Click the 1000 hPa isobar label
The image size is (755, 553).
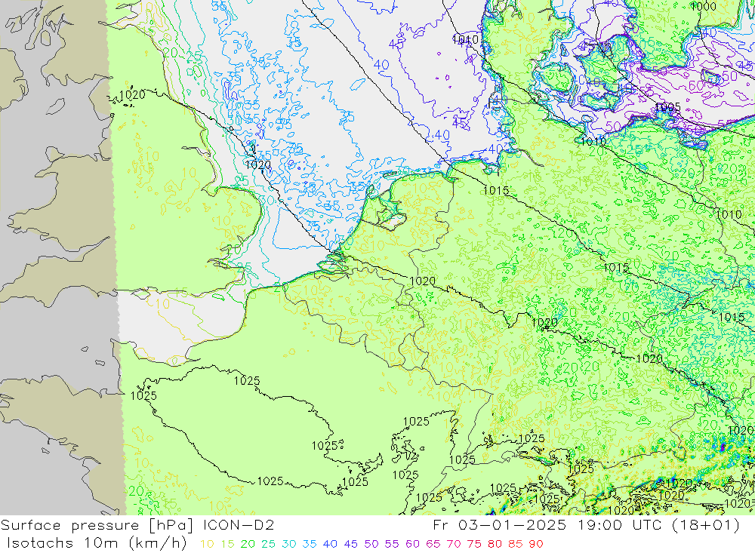tap(704, 6)
